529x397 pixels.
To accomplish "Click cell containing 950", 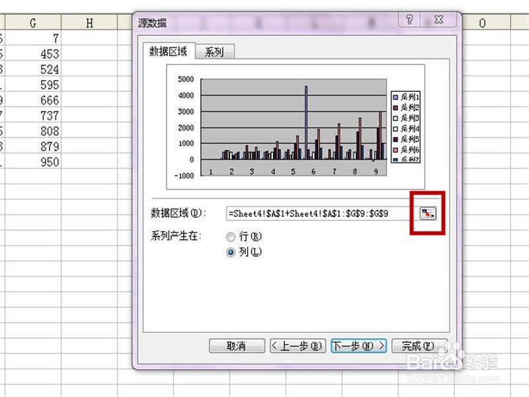I will pyautogui.click(x=33, y=161).
